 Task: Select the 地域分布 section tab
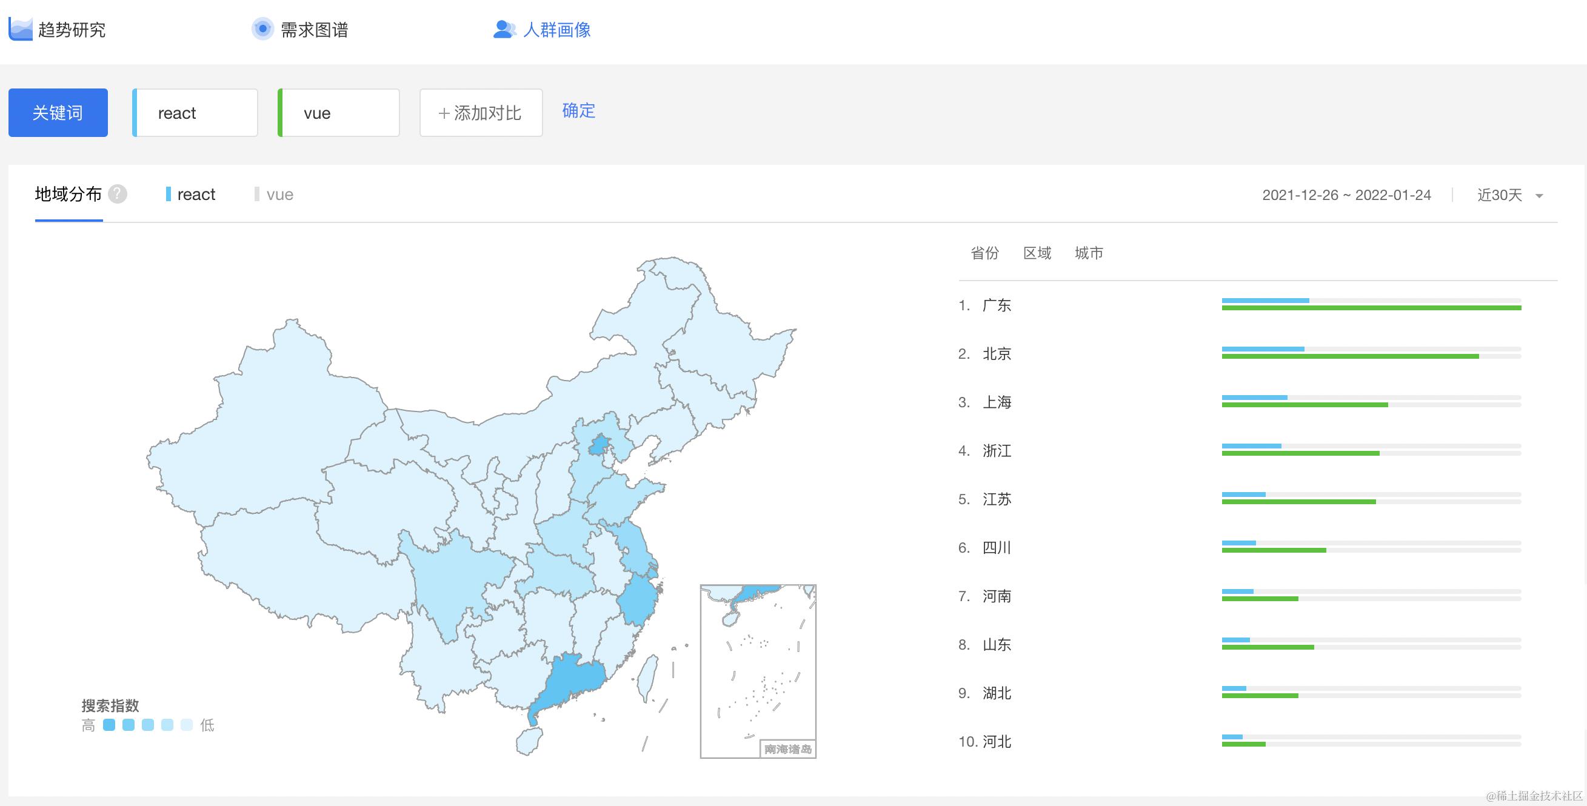[68, 195]
